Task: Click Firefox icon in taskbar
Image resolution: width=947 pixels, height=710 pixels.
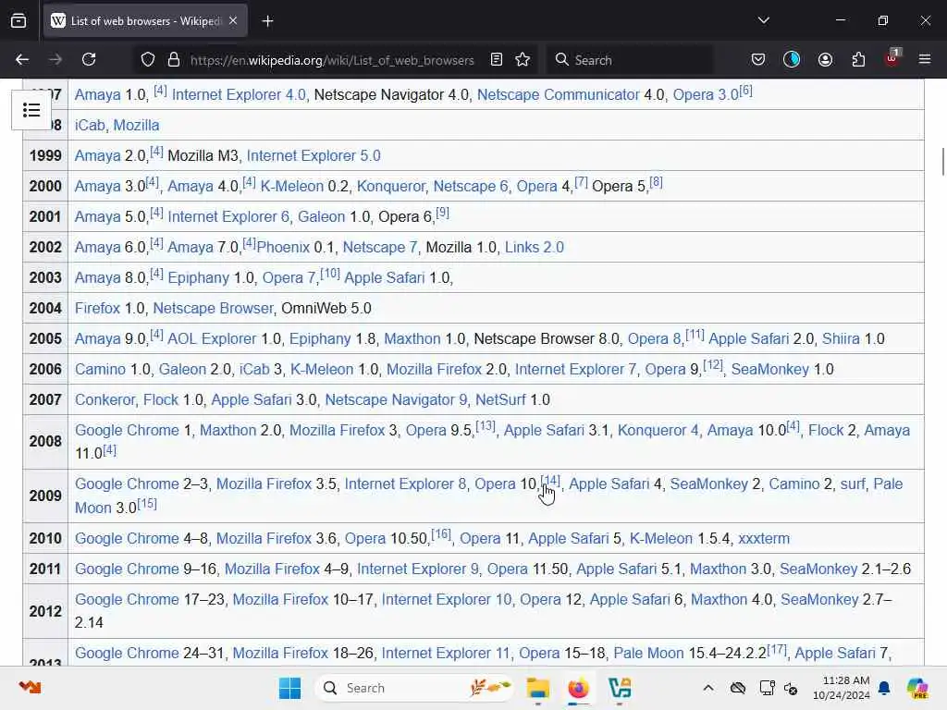Action: [x=578, y=688]
